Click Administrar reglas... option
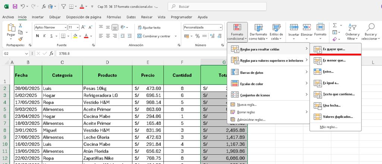The width and height of the screenshot is (382, 164). click(x=269, y=120)
